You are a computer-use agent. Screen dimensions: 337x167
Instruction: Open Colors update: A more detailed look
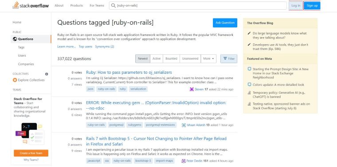[278, 84]
